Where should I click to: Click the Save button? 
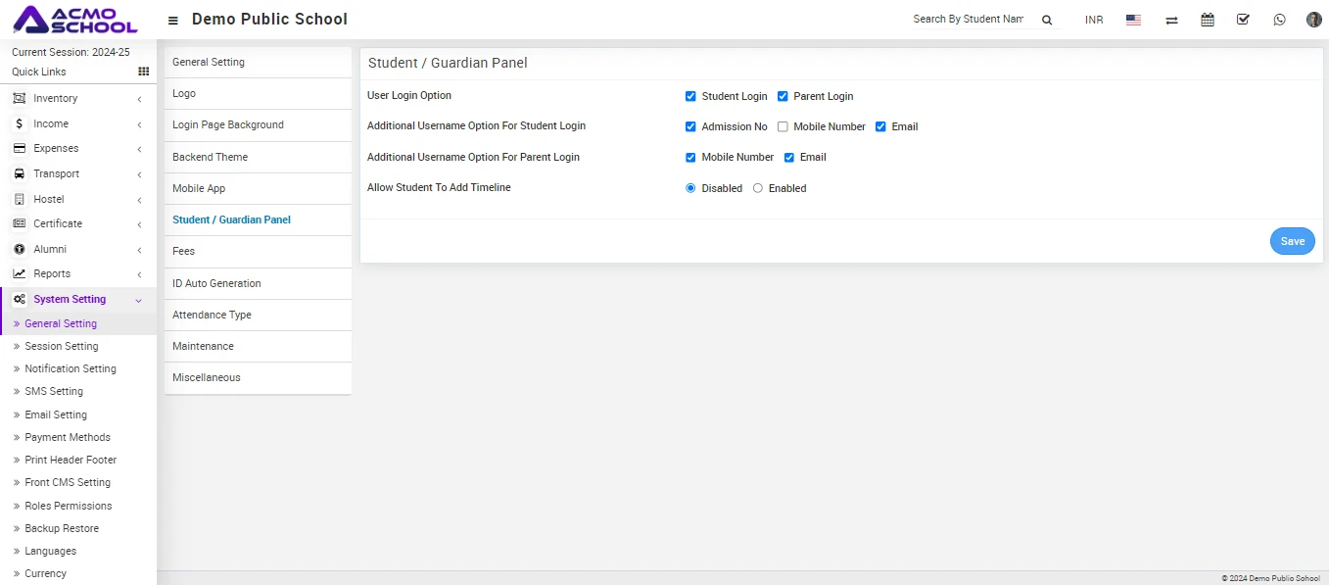(x=1292, y=241)
